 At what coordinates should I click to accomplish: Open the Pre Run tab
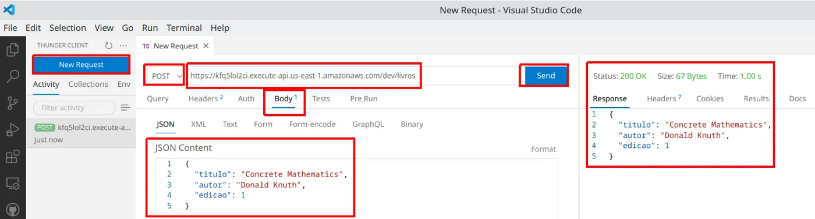click(x=364, y=99)
